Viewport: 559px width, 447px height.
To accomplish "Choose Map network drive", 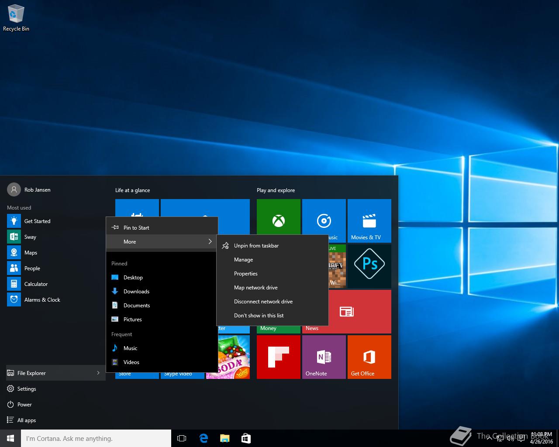I will point(272,288).
